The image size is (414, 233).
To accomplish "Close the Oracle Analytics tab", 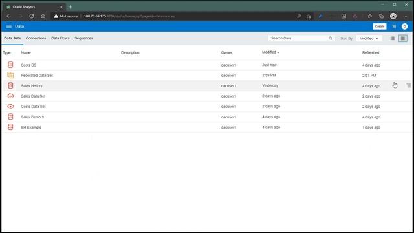I will pyautogui.click(x=61, y=7).
